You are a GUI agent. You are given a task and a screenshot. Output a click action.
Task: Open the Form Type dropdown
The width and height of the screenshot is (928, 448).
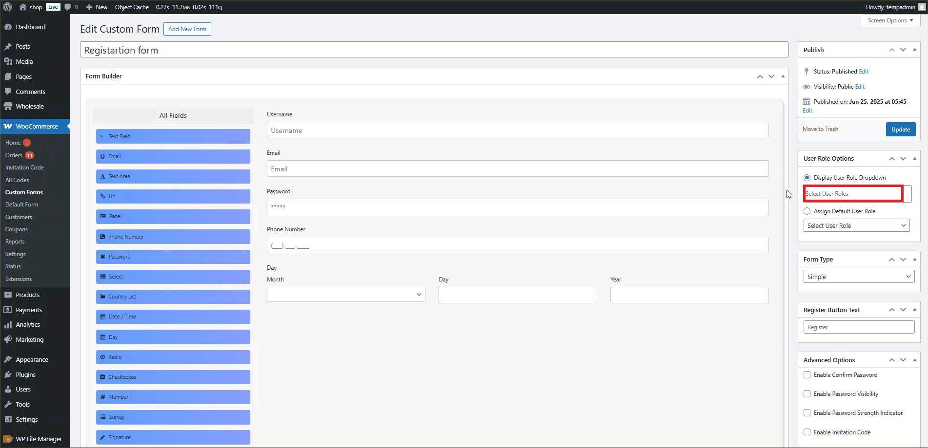(x=858, y=276)
